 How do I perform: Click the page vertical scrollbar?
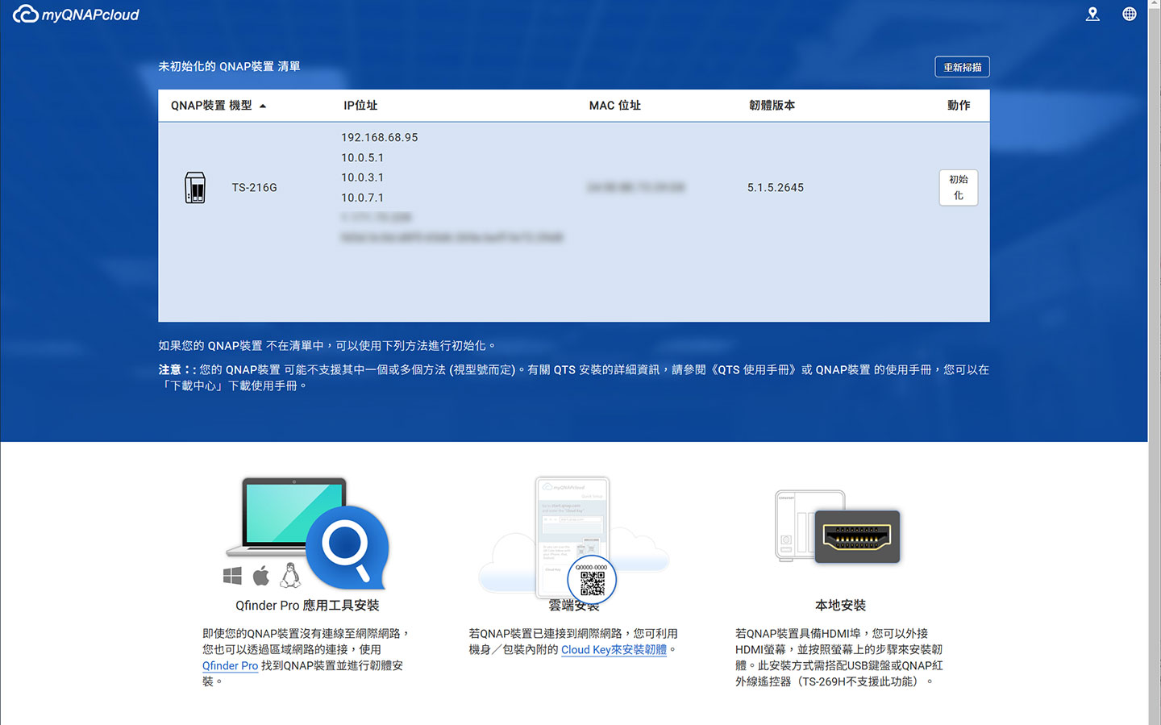1155,363
